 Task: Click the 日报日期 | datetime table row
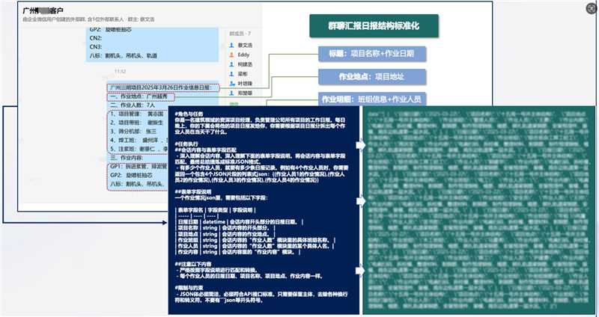[x=240, y=222]
